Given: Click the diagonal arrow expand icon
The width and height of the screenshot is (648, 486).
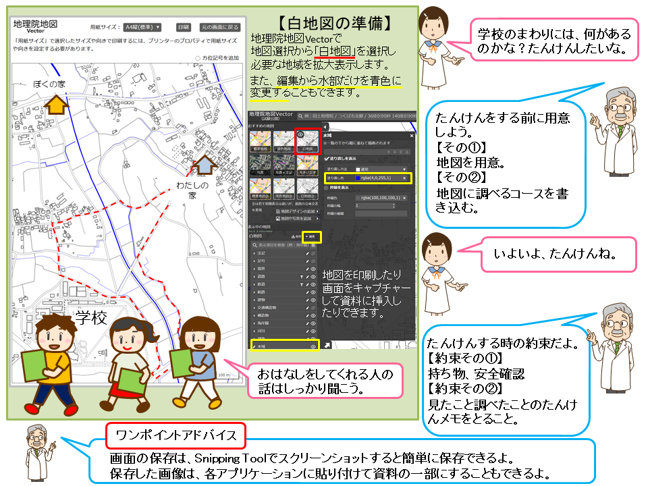Looking at the screenshot, I should click(x=327, y=346).
